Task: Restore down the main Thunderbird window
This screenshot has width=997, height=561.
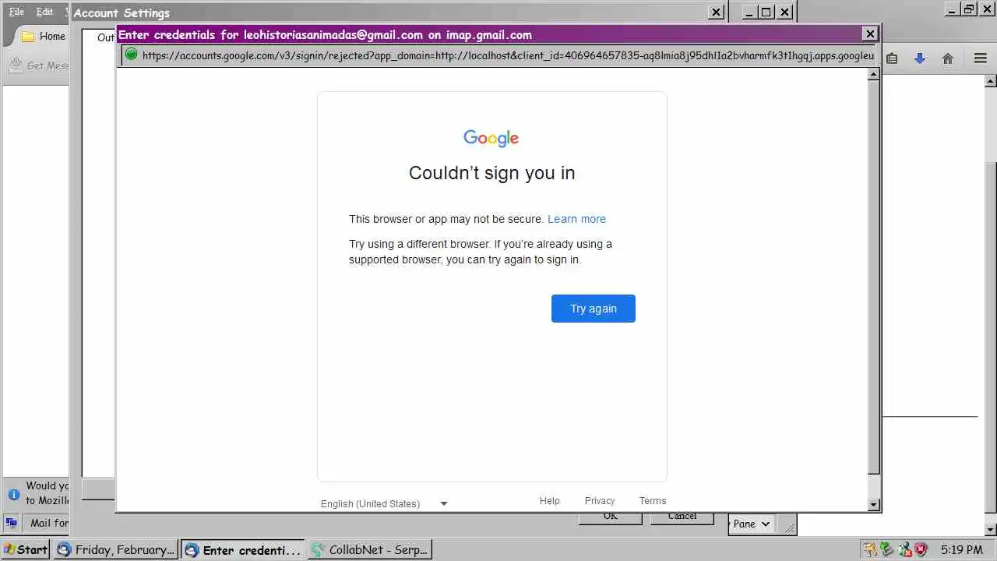Action: click(x=970, y=9)
